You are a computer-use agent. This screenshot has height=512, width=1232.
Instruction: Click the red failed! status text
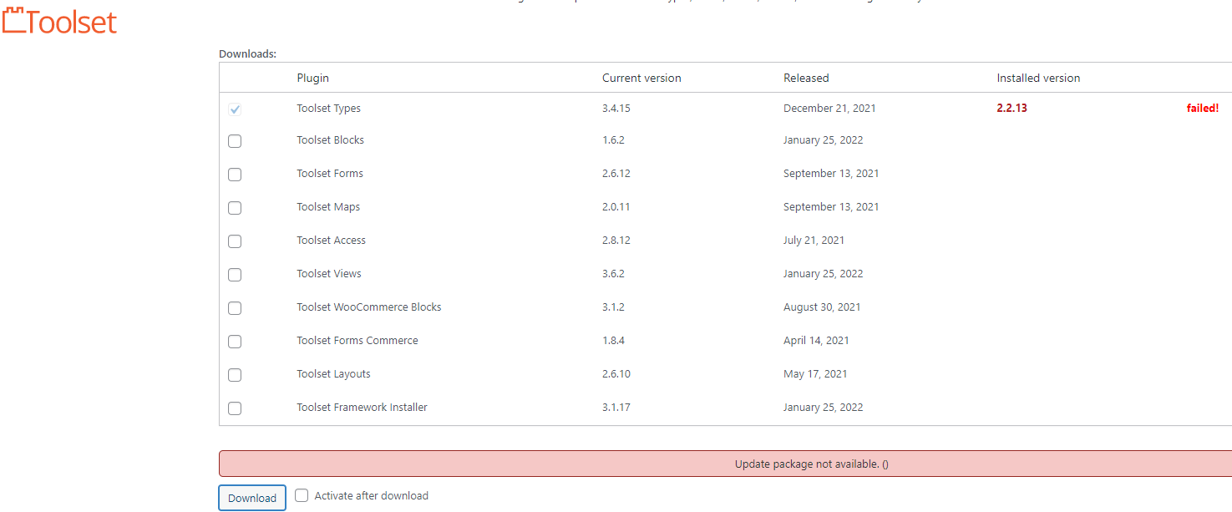coord(1202,109)
